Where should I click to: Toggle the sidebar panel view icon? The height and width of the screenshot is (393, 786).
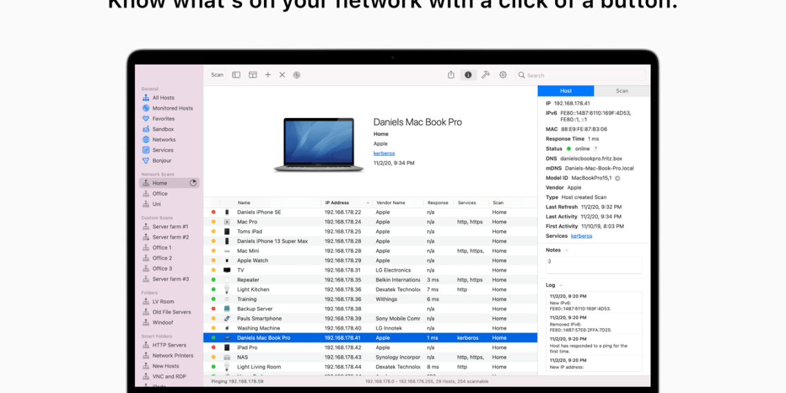coord(236,75)
